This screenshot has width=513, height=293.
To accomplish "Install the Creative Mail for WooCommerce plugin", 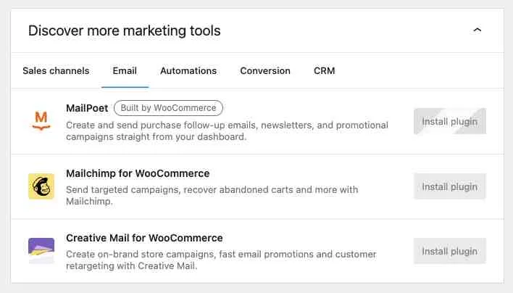I will [x=450, y=251].
